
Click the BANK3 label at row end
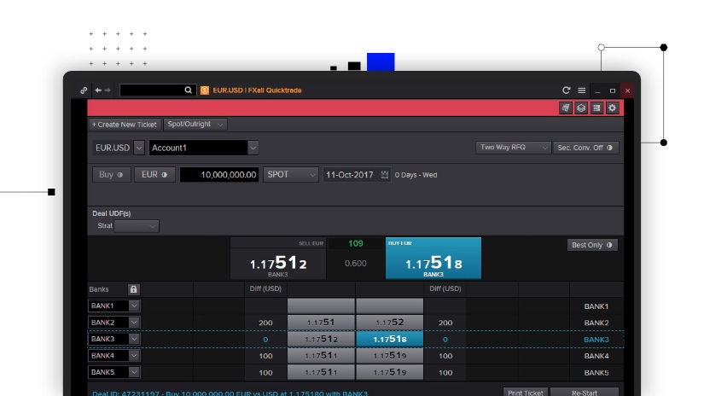click(x=596, y=340)
